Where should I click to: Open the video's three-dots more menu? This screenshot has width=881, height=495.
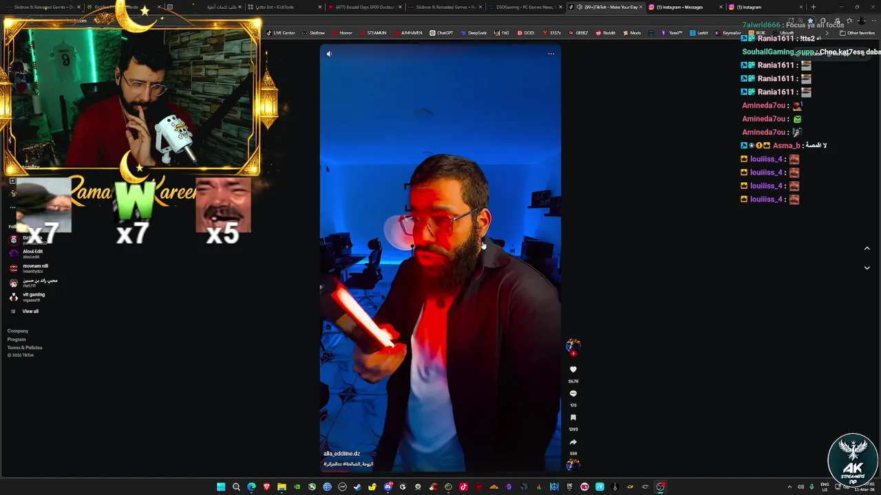pos(551,54)
